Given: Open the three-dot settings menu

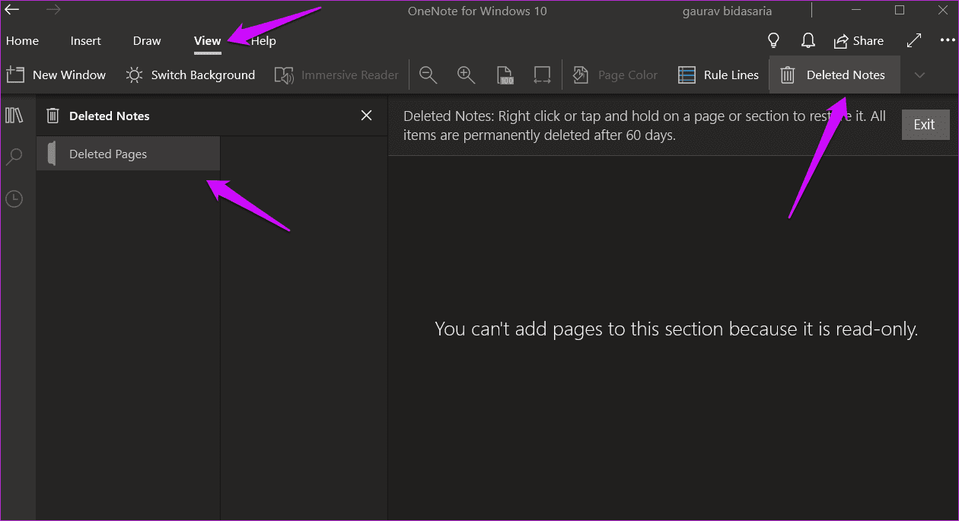Looking at the screenshot, I should 947,41.
